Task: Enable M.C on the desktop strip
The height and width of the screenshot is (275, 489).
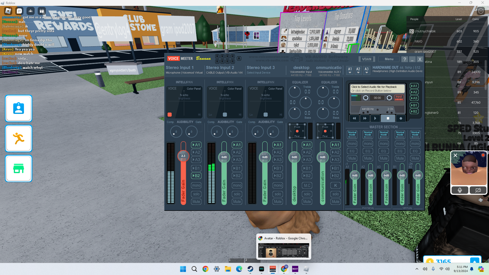Action: point(307,186)
